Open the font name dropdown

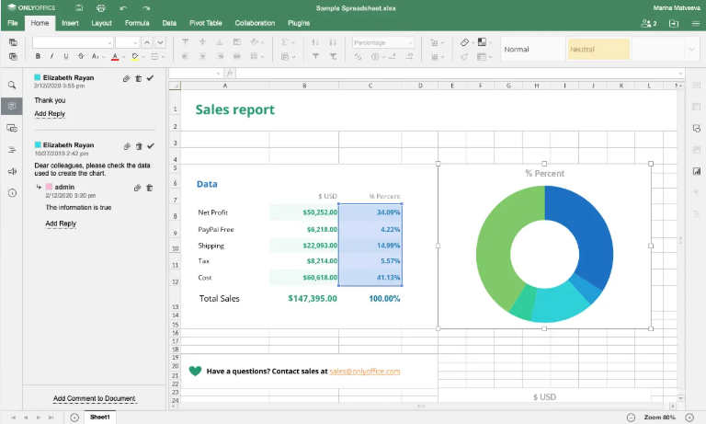pyautogui.click(x=109, y=43)
